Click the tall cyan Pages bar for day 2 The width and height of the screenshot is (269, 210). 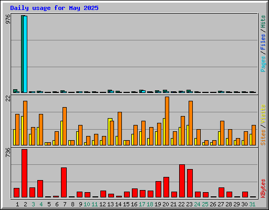coord(25,54)
